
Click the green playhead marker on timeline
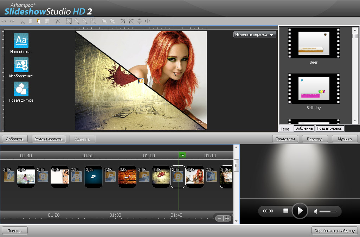tap(182, 155)
